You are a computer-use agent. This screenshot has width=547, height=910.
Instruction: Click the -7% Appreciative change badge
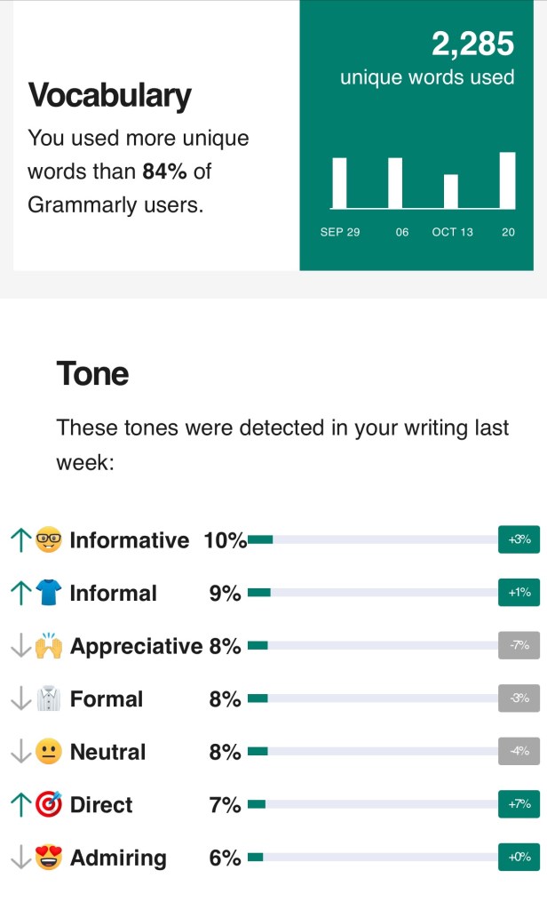point(519,645)
